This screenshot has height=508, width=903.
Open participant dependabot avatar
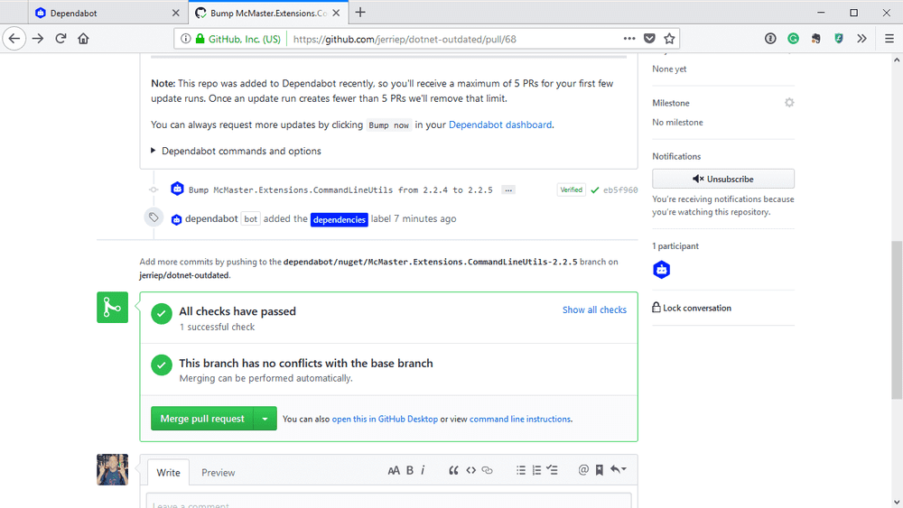click(662, 269)
